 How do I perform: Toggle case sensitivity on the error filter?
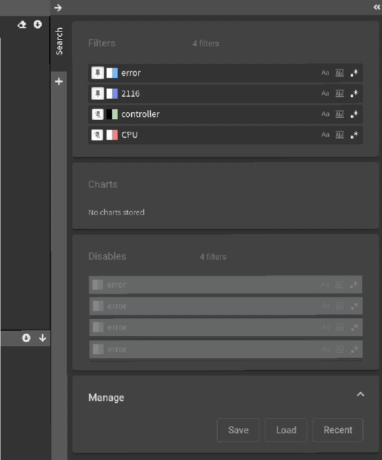coord(325,72)
